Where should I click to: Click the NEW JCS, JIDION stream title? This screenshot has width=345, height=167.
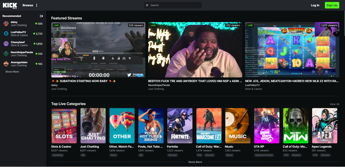(x=292, y=81)
